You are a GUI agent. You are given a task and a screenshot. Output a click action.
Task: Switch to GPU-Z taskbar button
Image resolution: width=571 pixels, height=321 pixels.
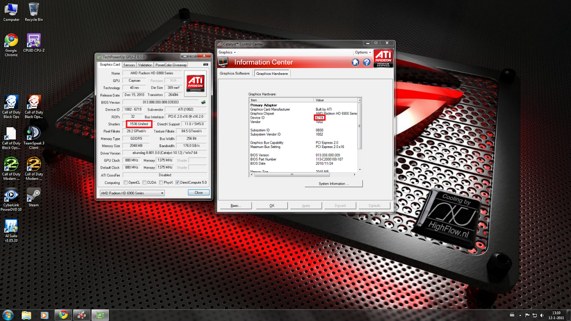(x=101, y=315)
